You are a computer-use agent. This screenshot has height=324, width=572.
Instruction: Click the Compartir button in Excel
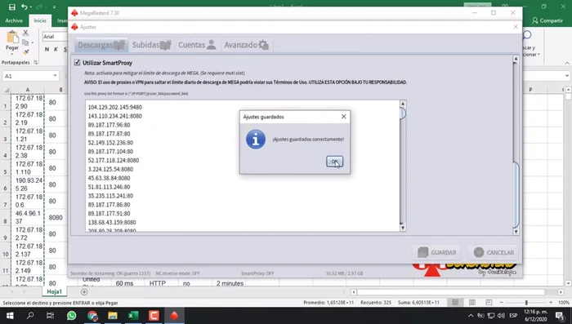547,20
